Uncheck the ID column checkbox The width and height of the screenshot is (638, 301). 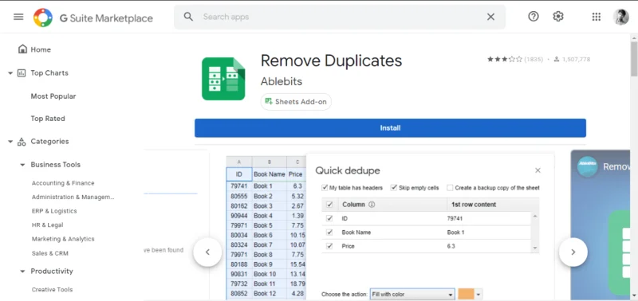tap(329, 218)
